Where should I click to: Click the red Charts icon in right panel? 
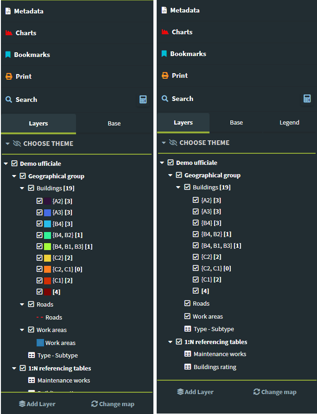[165, 31]
